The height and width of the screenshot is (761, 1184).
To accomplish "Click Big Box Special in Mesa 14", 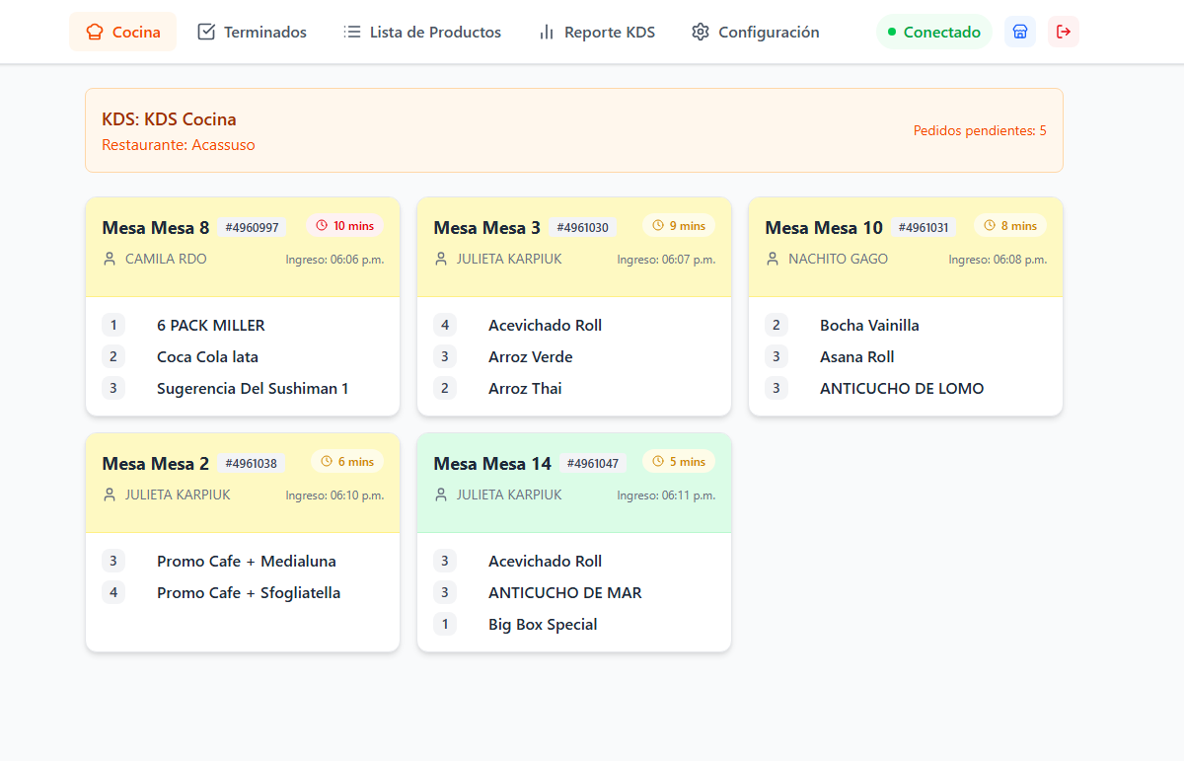I will 543,624.
